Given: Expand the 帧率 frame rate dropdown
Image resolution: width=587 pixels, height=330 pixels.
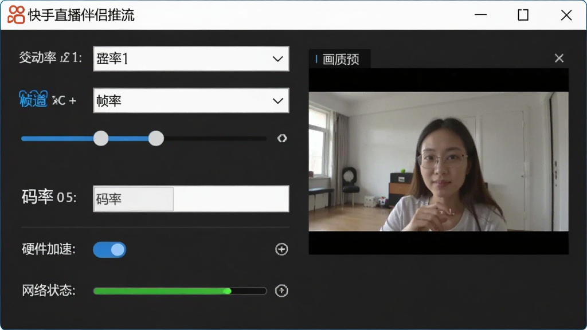Looking at the screenshot, I should pos(191,101).
